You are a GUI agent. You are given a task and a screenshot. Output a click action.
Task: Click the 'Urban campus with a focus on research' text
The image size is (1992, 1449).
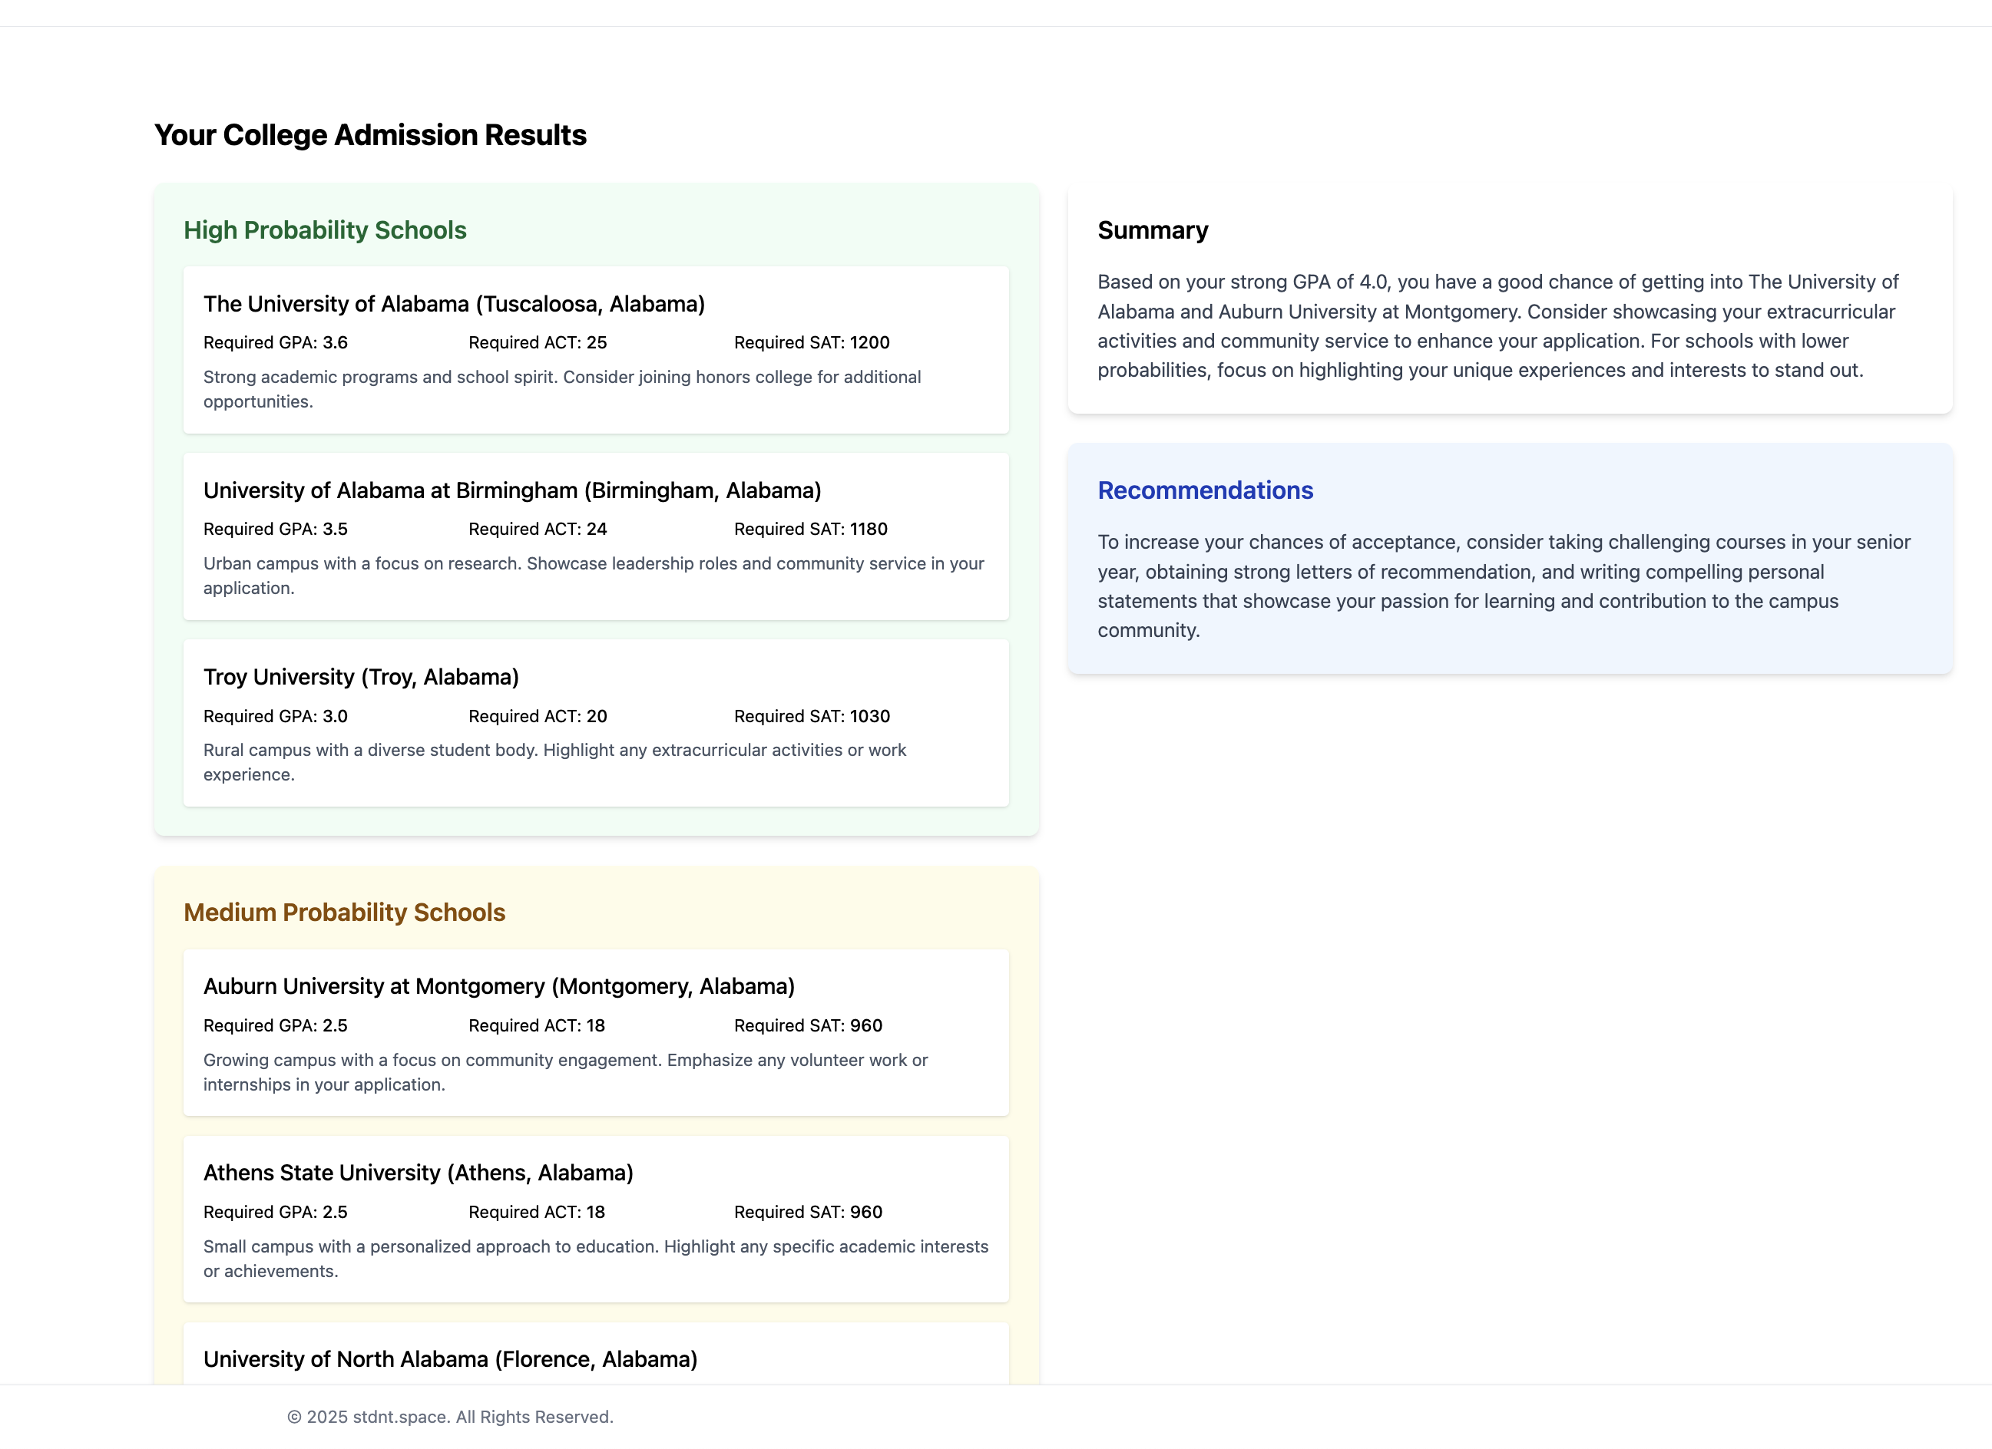(x=594, y=576)
